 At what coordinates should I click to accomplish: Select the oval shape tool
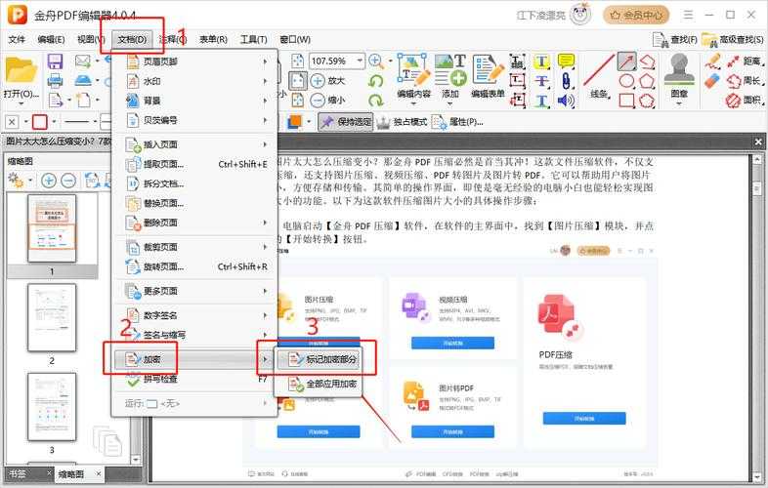coord(626,81)
